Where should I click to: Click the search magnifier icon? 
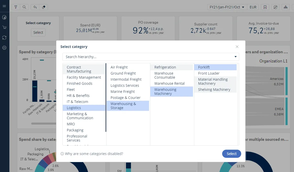click(x=24, y=7)
